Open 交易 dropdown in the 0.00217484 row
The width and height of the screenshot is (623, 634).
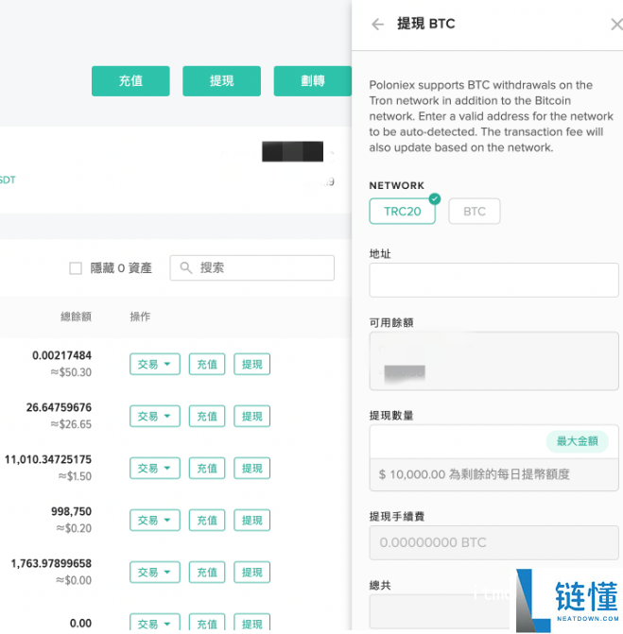point(154,364)
